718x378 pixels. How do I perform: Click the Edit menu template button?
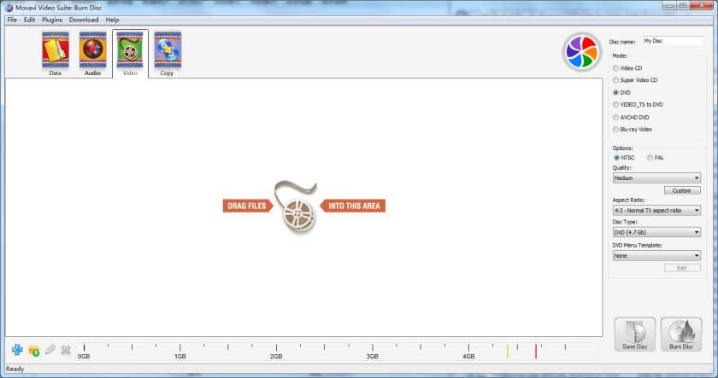[682, 268]
